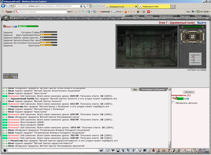Open the browser Home icon
The width and height of the screenshot is (211, 155).
click(x=200, y=6)
